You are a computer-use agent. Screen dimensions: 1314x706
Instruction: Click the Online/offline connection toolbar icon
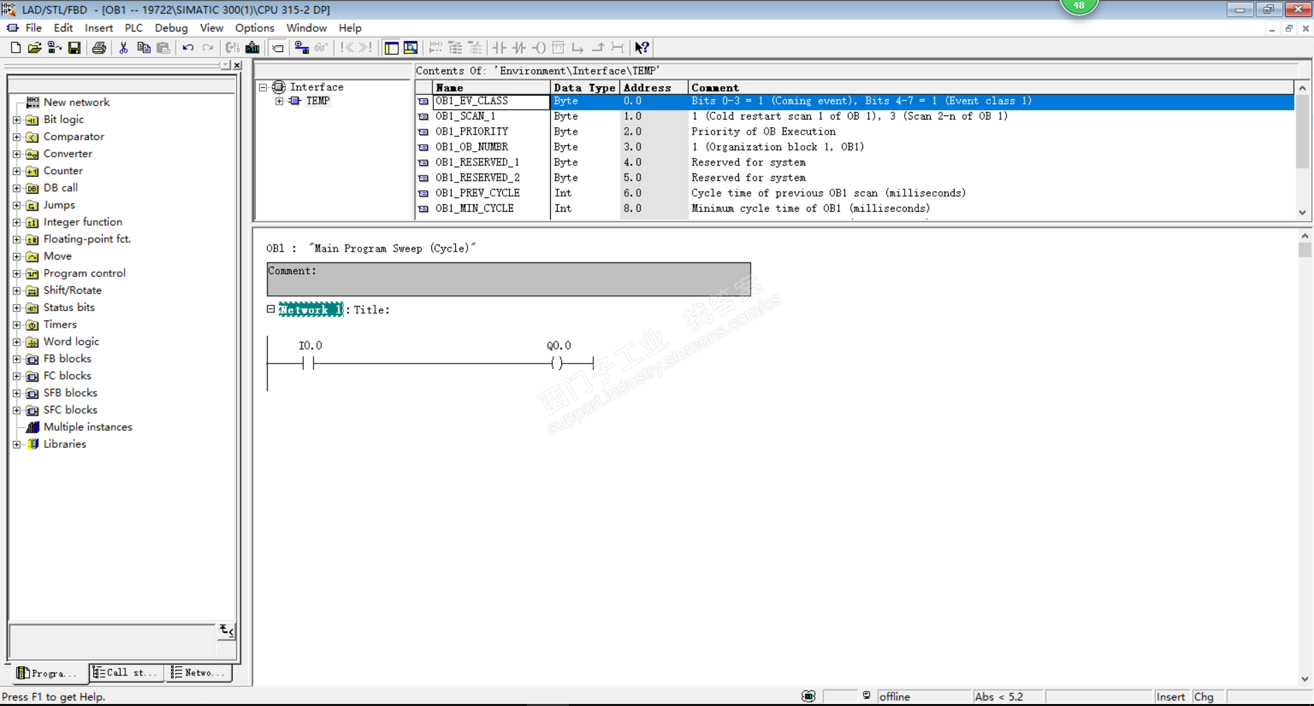302,48
